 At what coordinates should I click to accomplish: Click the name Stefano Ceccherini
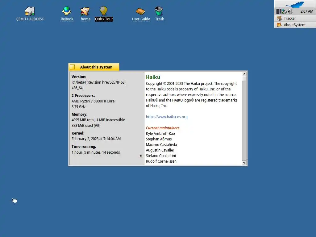click(x=161, y=156)
